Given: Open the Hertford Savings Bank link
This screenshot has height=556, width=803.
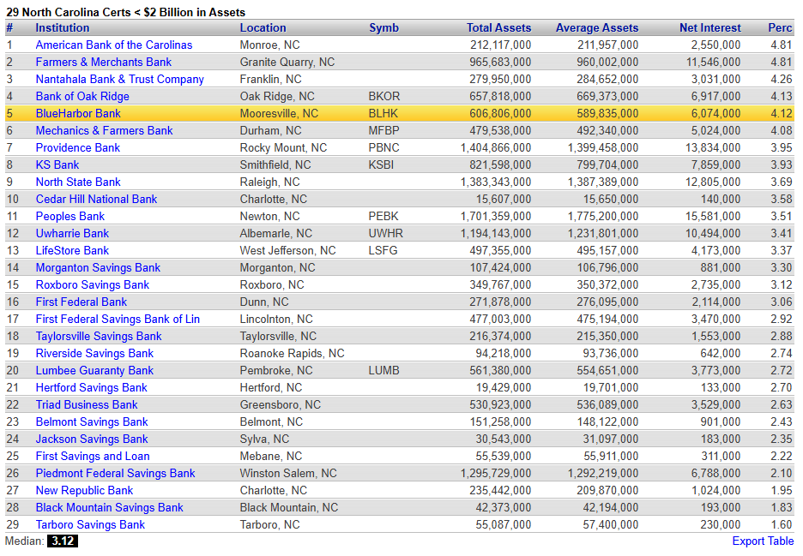Looking at the screenshot, I should tap(91, 388).
